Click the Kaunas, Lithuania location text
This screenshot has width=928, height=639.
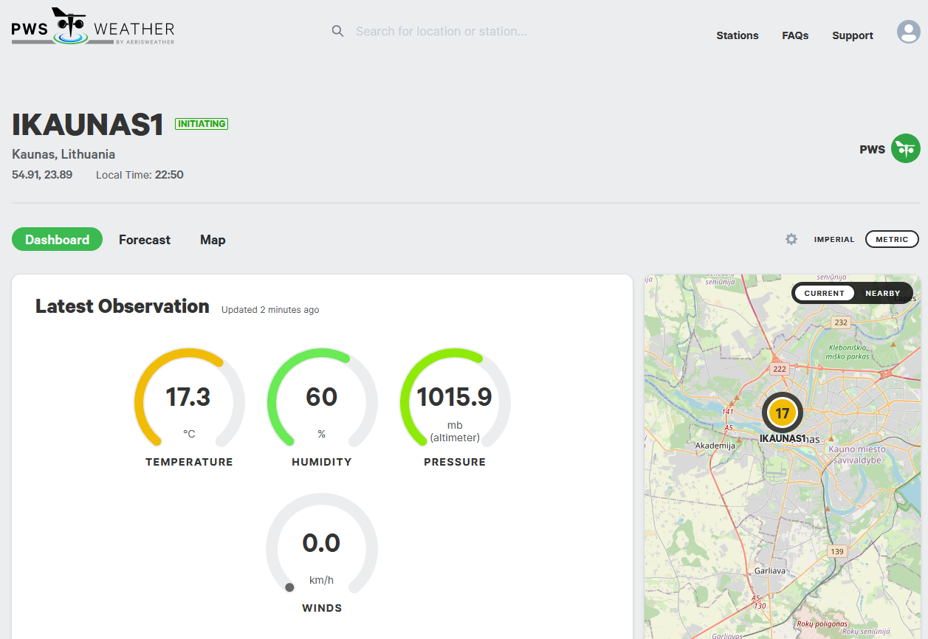tap(63, 154)
